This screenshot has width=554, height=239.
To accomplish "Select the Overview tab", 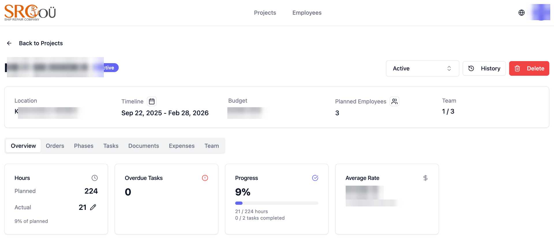I will (23, 146).
